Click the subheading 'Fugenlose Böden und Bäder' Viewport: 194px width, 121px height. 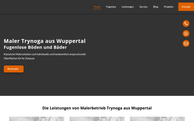tap(35, 47)
